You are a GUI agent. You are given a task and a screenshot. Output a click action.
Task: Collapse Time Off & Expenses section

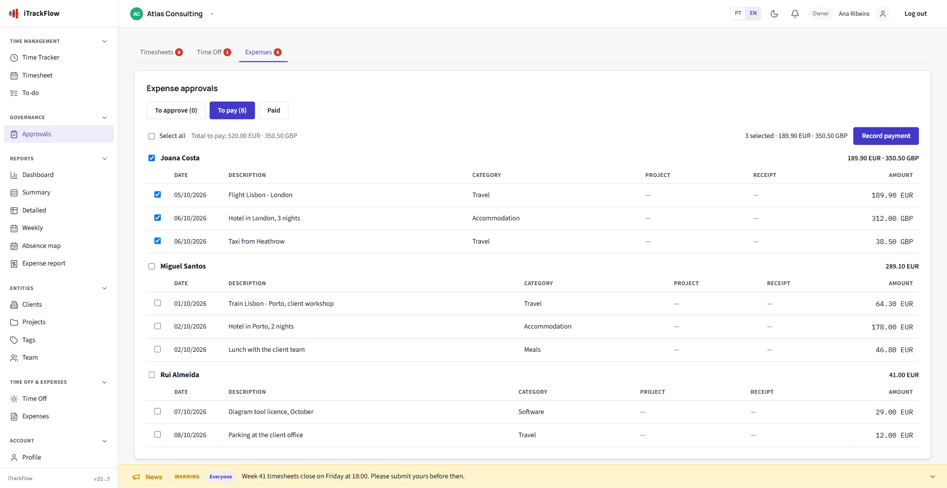coord(104,382)
